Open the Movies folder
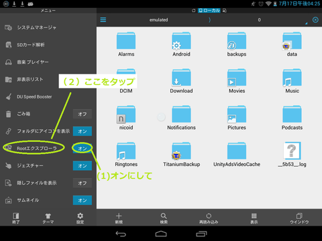The image size is (322, 241). click(237, 81)
